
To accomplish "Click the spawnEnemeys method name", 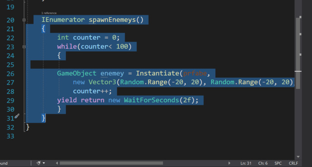I will click(x=112, y=20).
